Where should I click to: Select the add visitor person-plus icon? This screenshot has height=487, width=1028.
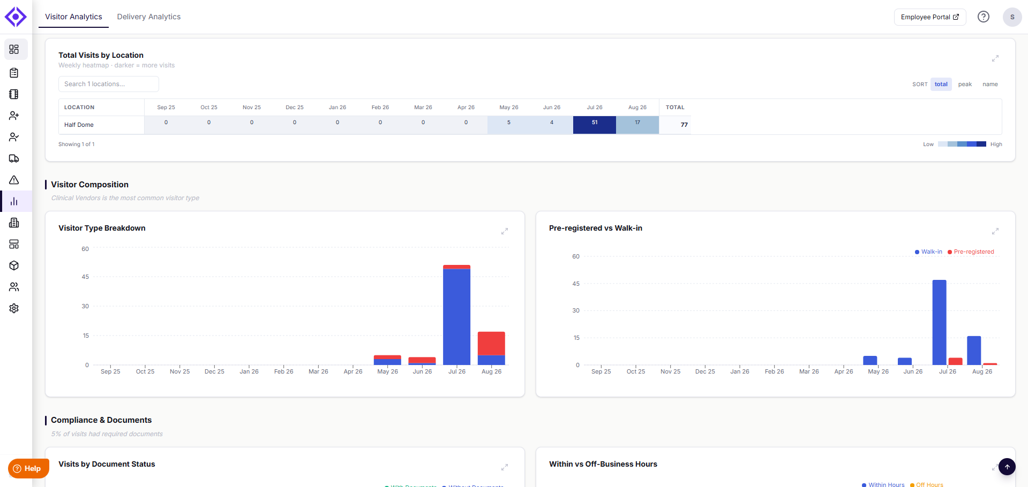(x=14, y=116)
